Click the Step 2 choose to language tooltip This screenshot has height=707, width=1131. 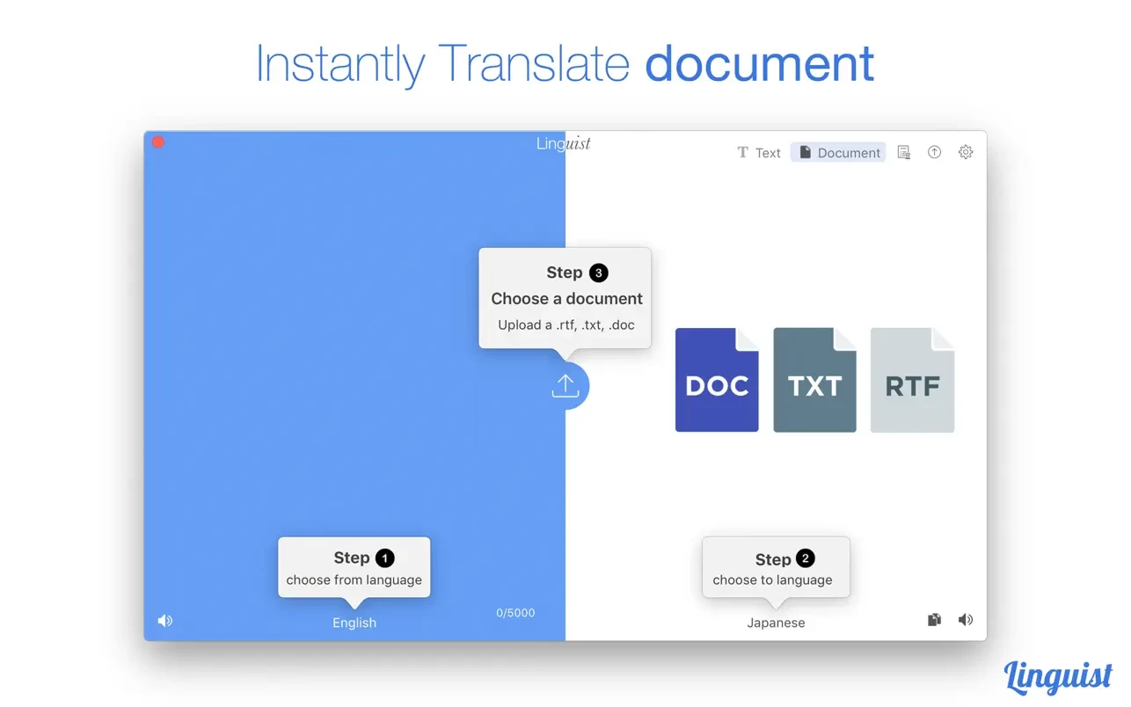click(776, 567)
